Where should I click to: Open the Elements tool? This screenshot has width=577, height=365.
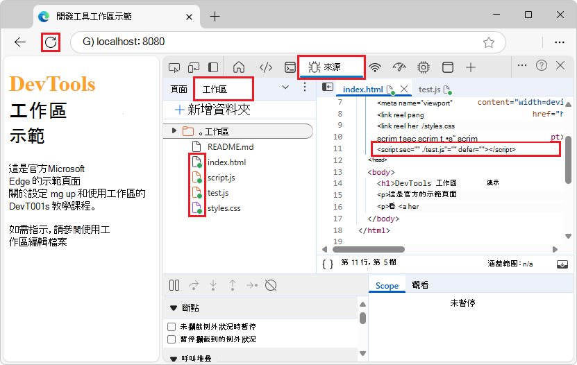coord(266,67)
